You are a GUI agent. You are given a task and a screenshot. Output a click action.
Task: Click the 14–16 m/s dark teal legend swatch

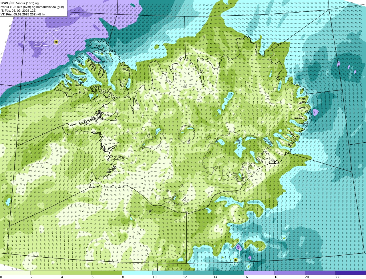pyautogui.click(x=229, y=273)
